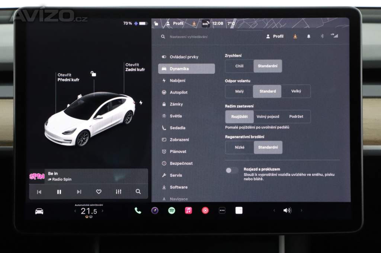The height and width of the screenshot is (253, 381).
Task: Select Velký steering resistance
Action: point(296,91)
